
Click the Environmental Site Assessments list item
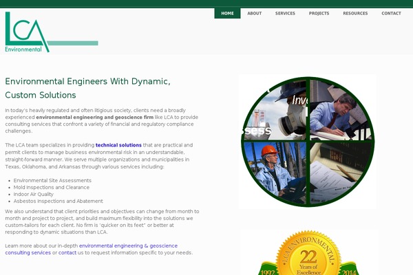click(x=52, y=181)
